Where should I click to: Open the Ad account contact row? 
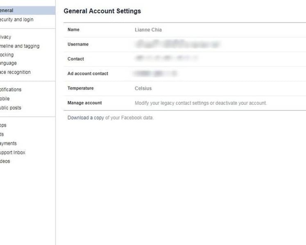185,74
